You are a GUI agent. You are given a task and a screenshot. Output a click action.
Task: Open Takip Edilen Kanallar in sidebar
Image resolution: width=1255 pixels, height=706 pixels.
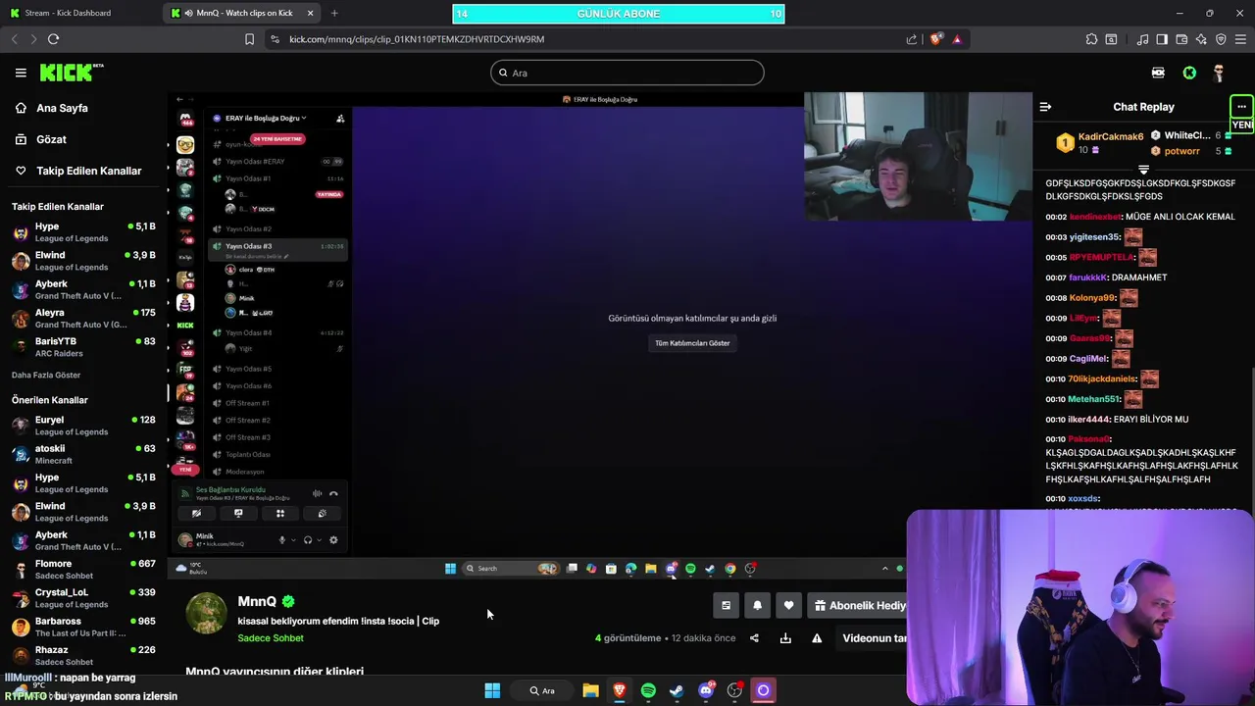click(88, 171)
